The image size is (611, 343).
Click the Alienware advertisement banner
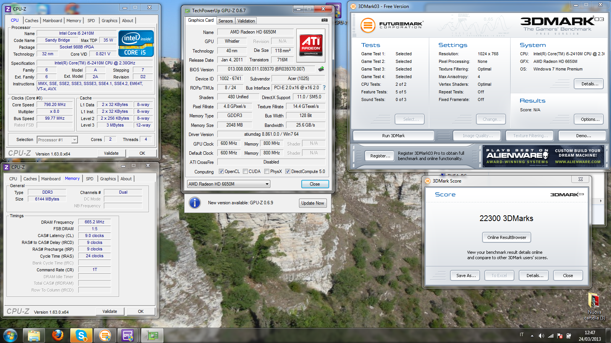pyautogui.click(x=543, y=156)
